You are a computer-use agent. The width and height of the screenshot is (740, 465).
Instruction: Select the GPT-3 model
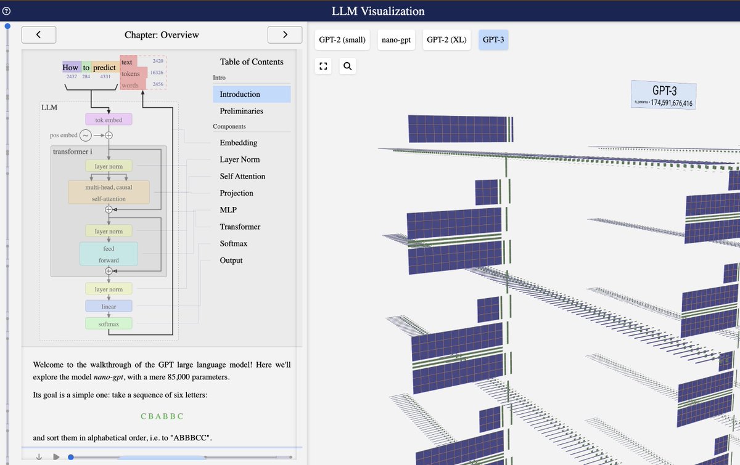click(493, 41)
